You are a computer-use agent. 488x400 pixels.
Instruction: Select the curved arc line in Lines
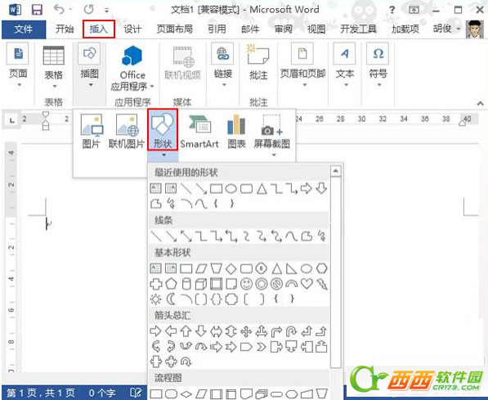click(x=292, y=236)
